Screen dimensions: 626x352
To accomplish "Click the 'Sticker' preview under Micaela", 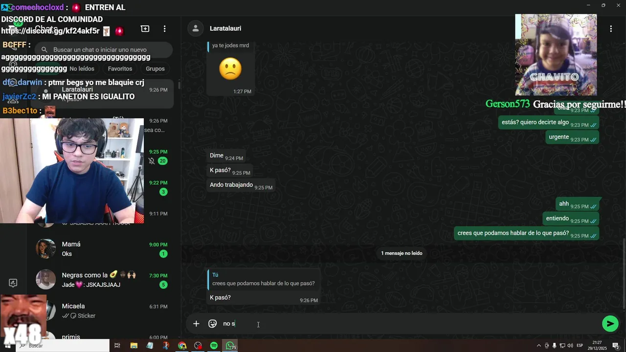I will tap(87, 316).
